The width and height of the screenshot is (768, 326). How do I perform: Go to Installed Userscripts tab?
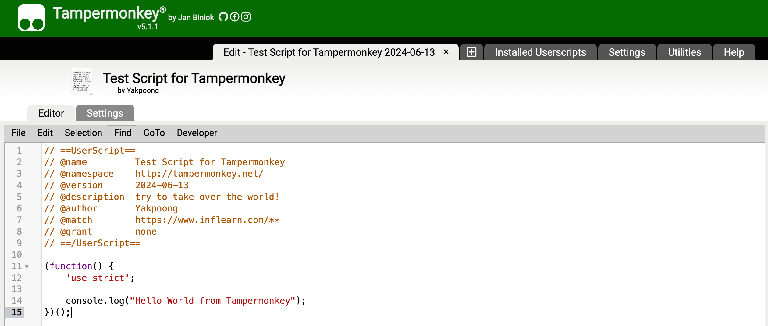point(540,52)
